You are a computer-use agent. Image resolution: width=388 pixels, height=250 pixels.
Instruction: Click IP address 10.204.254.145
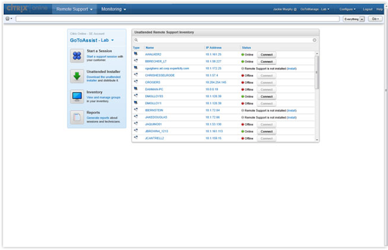pos(216,82)
